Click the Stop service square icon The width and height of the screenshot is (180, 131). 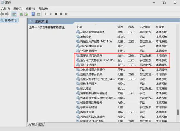click(x=56, y=14)
